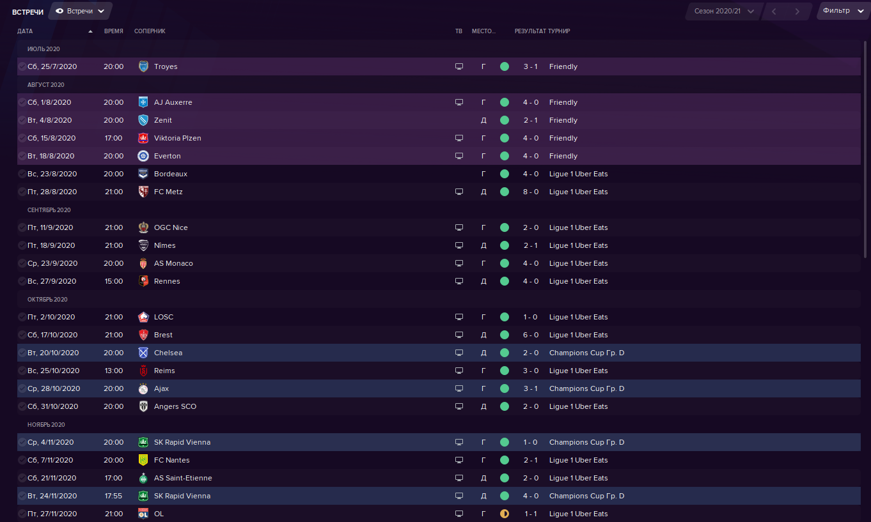Click the AS Monaco club badge
This screenshot has height=522, width=871.
(143, 263)
